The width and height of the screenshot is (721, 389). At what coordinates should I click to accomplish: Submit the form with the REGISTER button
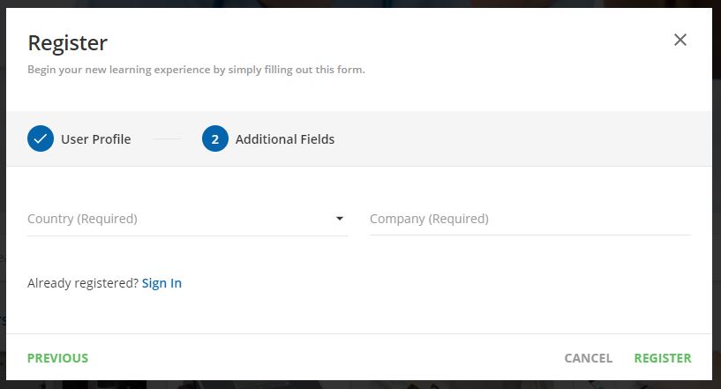pos(663,358)
